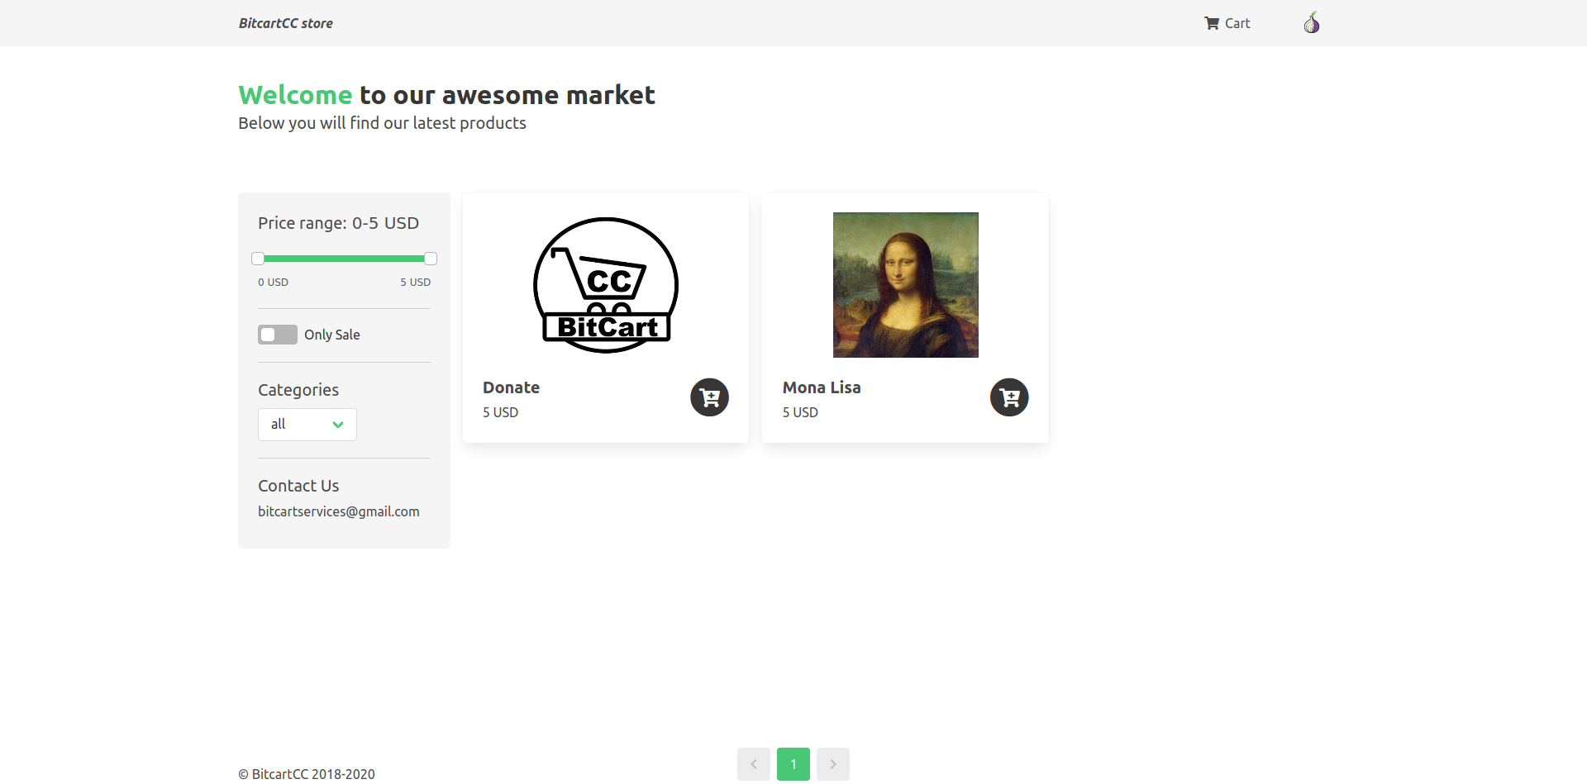Open the Mona Lisa product title
The height and width of the screenshot is (784, 1587).
tap(822, 387)
